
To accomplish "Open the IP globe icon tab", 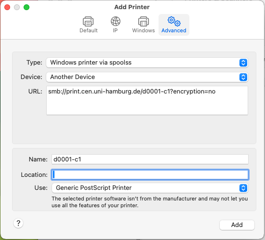I will (116, 21).
